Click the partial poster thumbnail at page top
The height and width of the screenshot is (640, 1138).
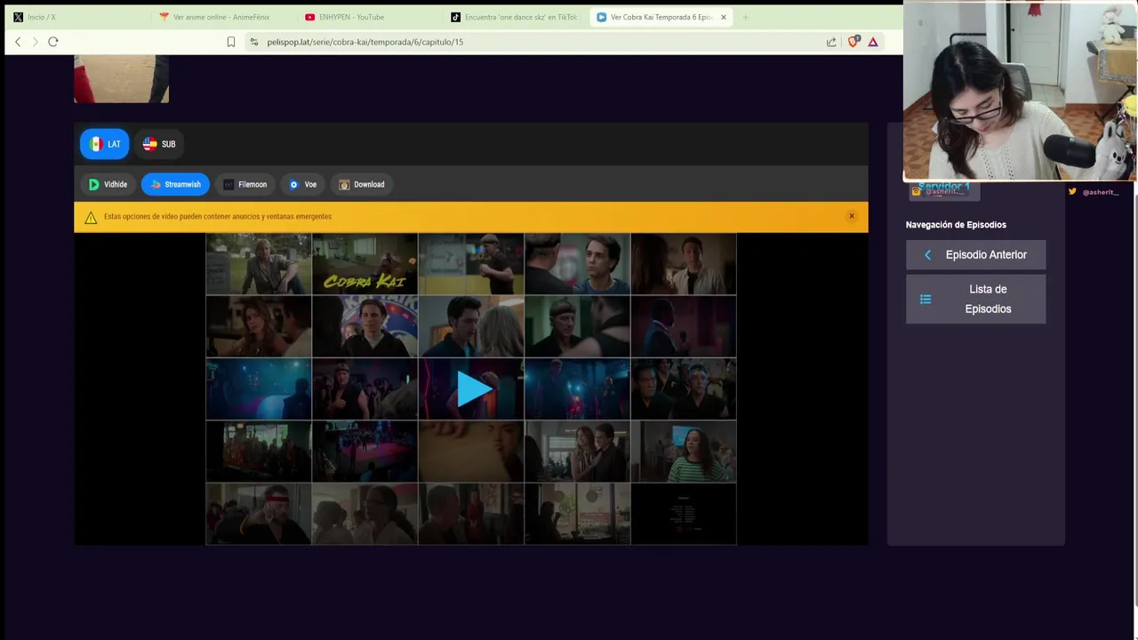coord(121,79)
